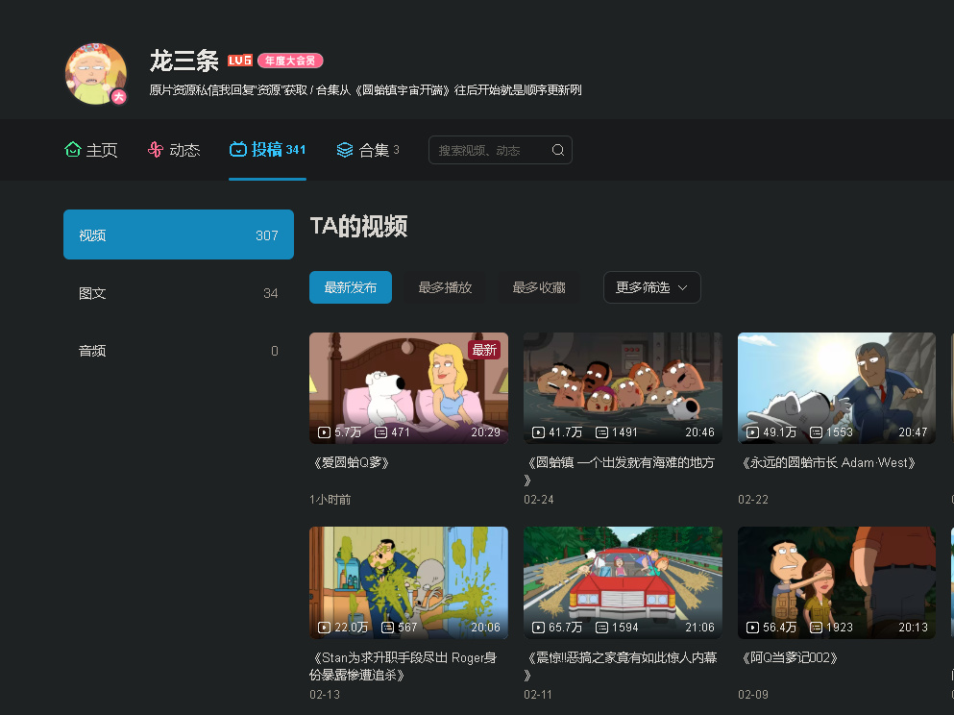The height and width of the screenshot is (715, 954).
Task: Open the 合集 3 tab
Action: [368, 150]
